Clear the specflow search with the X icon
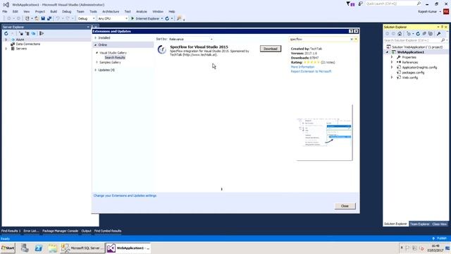This screenshot has width=451, height=254. [x=352, y=40]
